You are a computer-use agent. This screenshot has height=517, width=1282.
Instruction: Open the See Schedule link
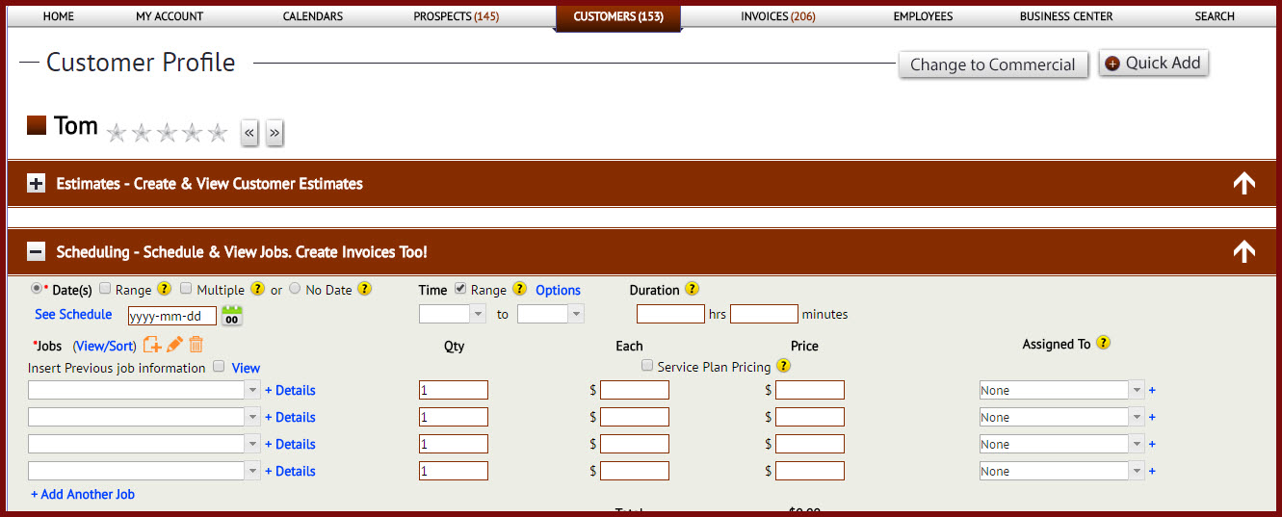(73, 315)
